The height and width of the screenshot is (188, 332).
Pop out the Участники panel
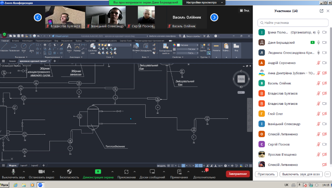[x=321, y=11]
